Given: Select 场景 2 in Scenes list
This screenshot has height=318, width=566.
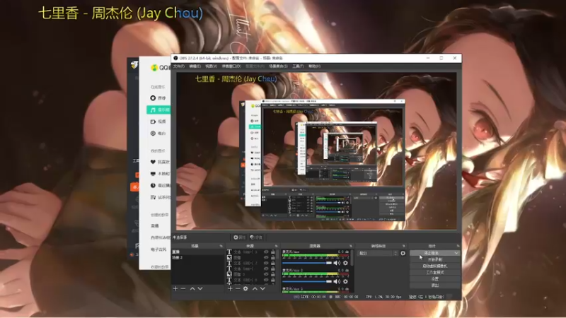Looking at the screenshot, I should tap(197, 257).
